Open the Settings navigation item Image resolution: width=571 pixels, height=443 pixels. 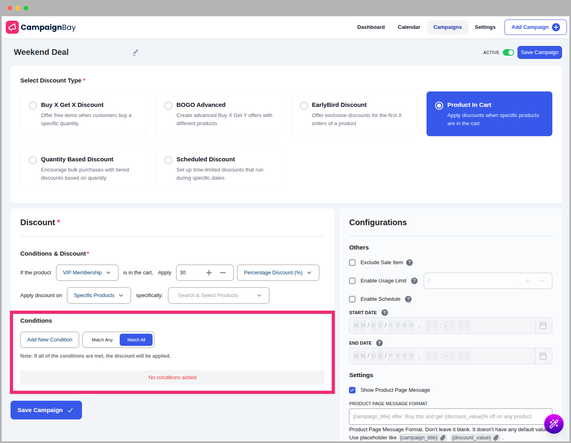[485, 27]
